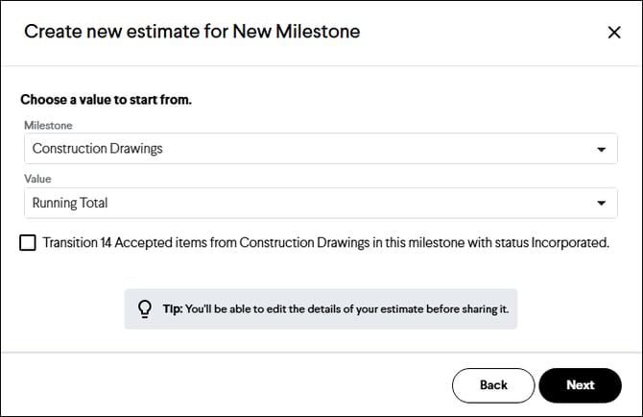643x417 pixels.
Task: Expand the Milestone dropdown arrow
Action: pos(601,150)
